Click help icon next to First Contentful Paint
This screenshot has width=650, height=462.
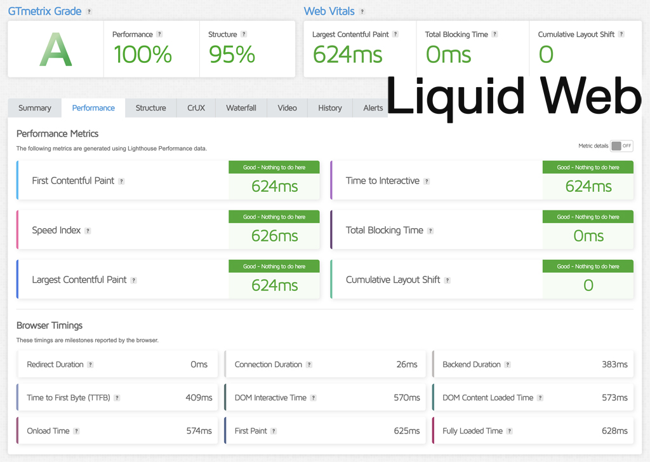[x=121, y=181]
